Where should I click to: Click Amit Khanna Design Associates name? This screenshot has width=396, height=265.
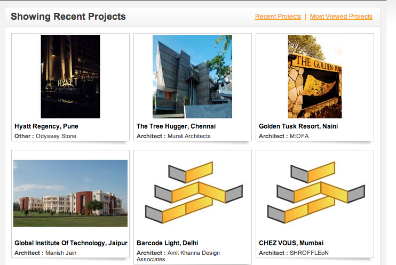(x=178, y=256)
